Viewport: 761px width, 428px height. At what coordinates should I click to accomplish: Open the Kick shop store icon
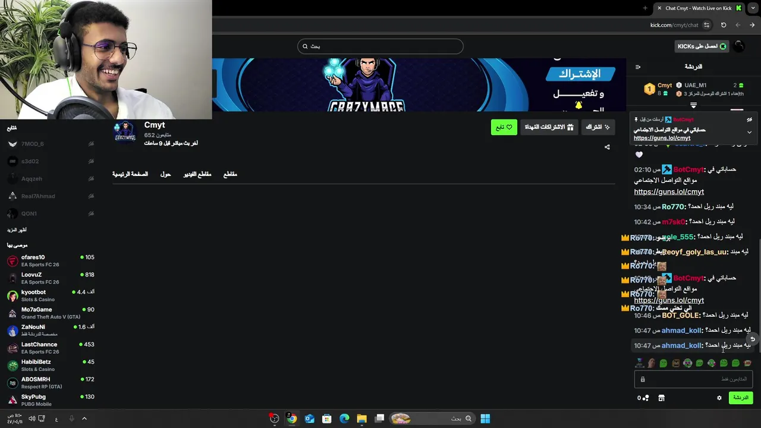tap(661, 398)
